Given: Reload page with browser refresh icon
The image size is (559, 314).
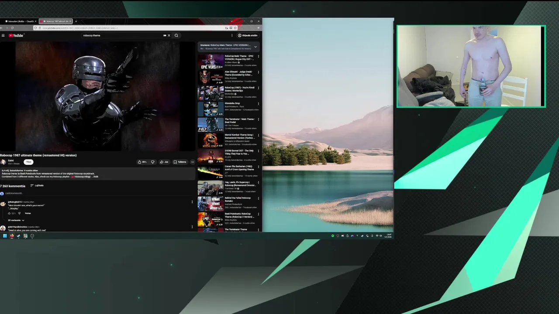Looking at the screenshot, I should tap(12, 28).
